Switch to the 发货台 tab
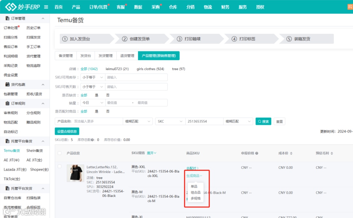The image size is (353, 218). click(86, 56)
